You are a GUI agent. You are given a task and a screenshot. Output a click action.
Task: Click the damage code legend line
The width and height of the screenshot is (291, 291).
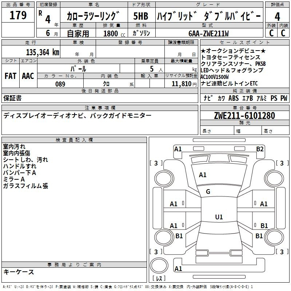(x=128, y=287)
